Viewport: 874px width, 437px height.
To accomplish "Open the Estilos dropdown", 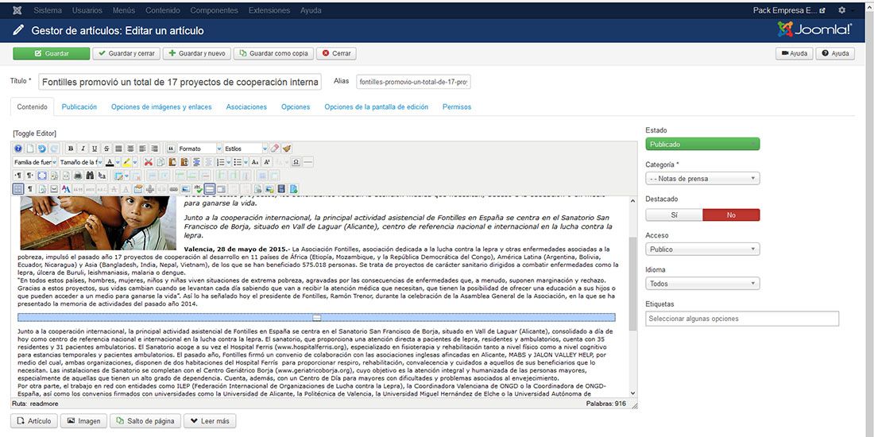I will pos(246,149).
